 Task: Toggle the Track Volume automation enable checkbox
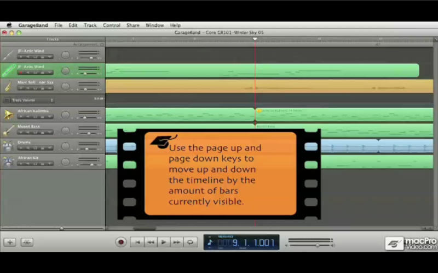(7, 100)
